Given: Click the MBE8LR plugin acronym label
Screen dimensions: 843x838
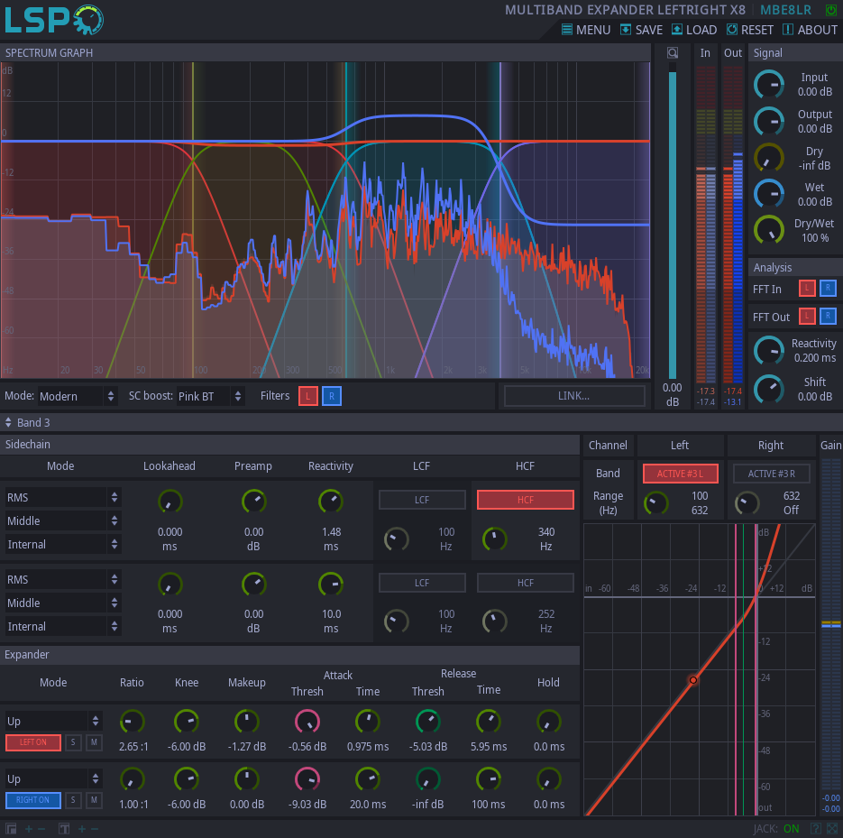Looking at the screenshot, I should pyautogui.click(x=785, y=10).
